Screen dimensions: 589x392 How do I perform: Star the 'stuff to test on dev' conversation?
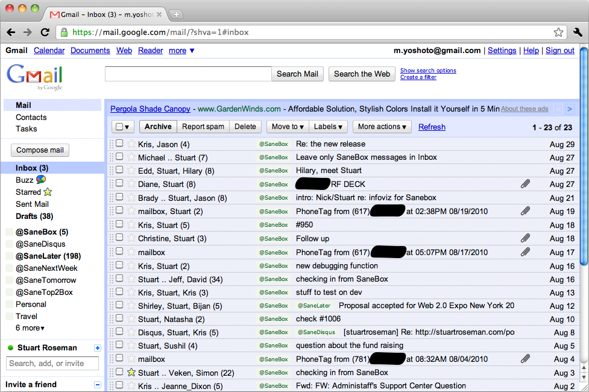pos(131,292)
